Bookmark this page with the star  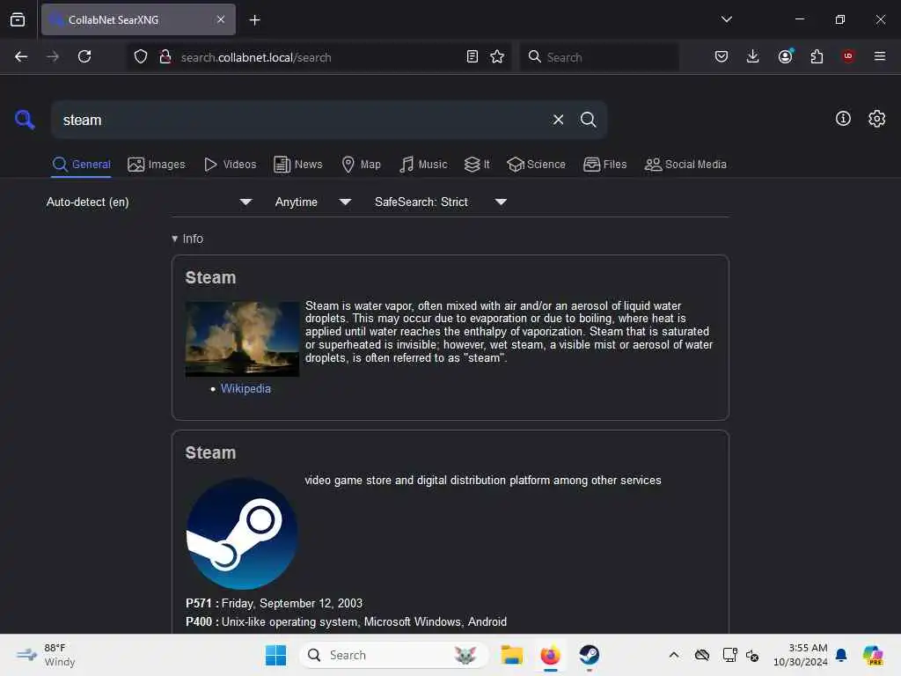coord(497,57)
